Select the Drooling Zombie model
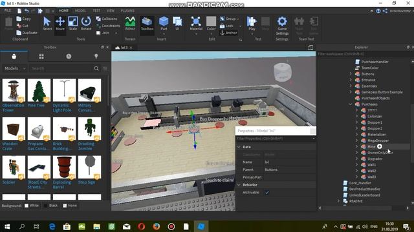 pos(89,129)
